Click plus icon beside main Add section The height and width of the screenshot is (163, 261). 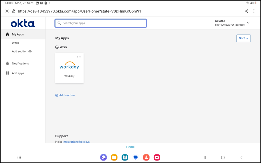click(57, 95)
